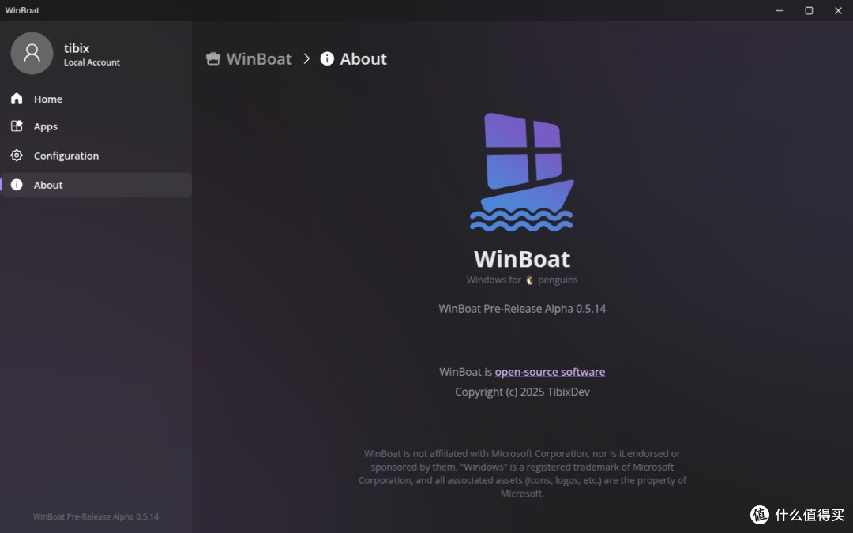Click the About info icon in sidebar

coord(17,185)
